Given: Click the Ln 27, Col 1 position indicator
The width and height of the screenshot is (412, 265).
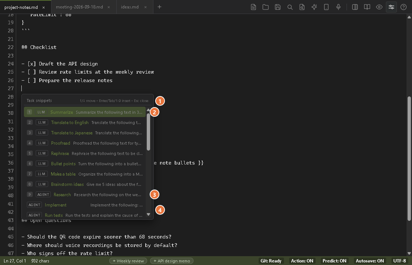Looking at the screenshot, I should (x=15, y=261).
